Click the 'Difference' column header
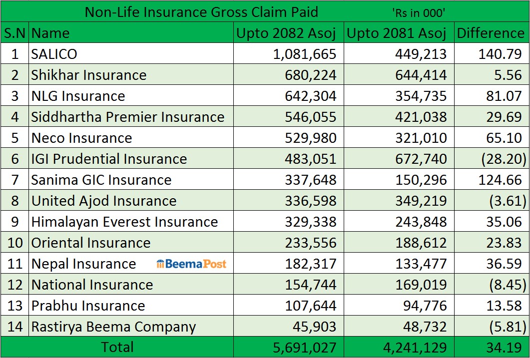530x358 pixels. (491, 33)
